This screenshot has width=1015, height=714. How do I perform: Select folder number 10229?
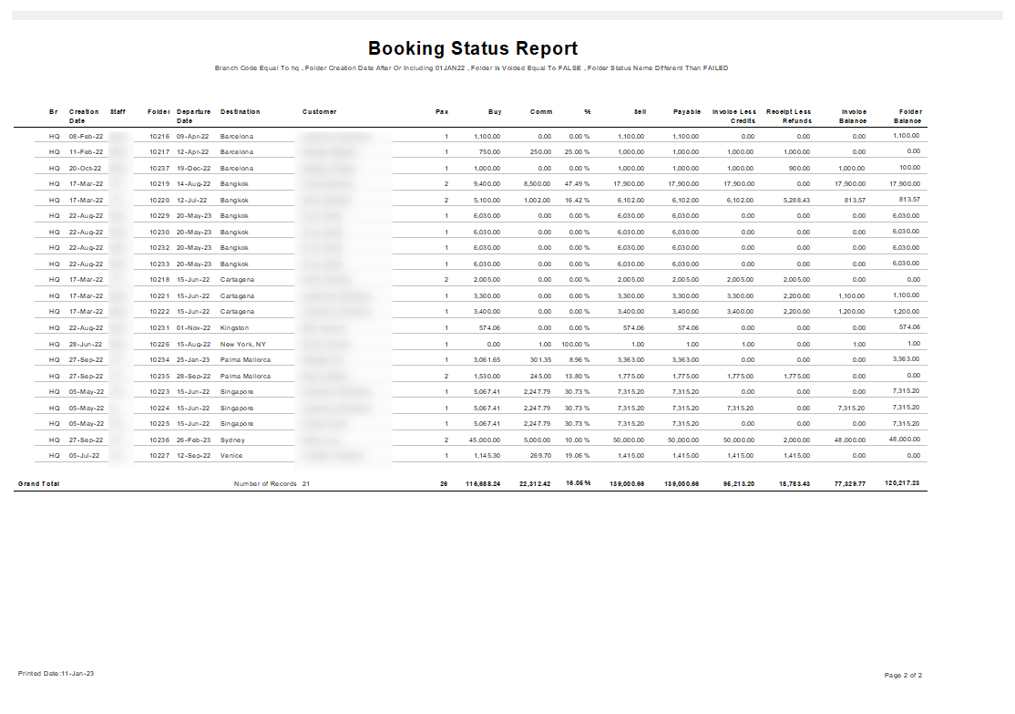pos(159,216)
